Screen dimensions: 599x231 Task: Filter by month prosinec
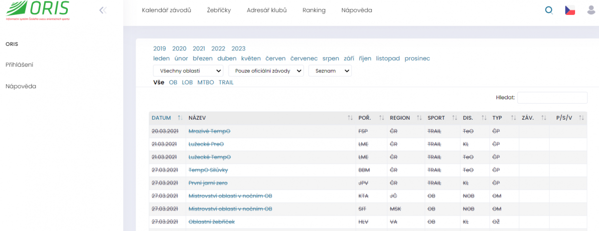[x=417, y=58]
